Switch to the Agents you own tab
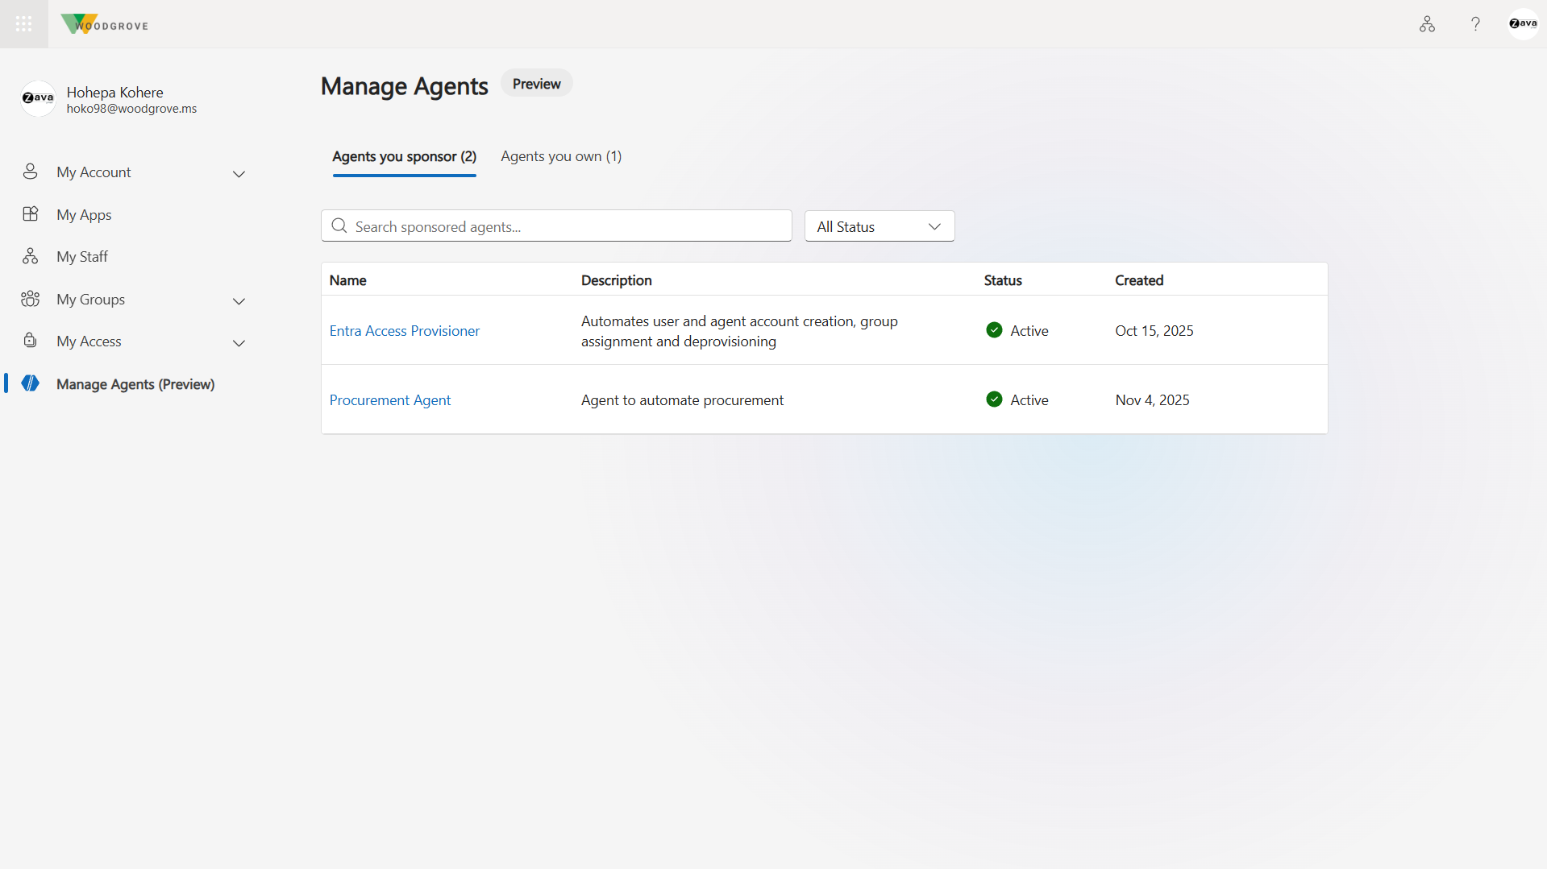Viewport: 1547px width, 869px height. (560, 156)
